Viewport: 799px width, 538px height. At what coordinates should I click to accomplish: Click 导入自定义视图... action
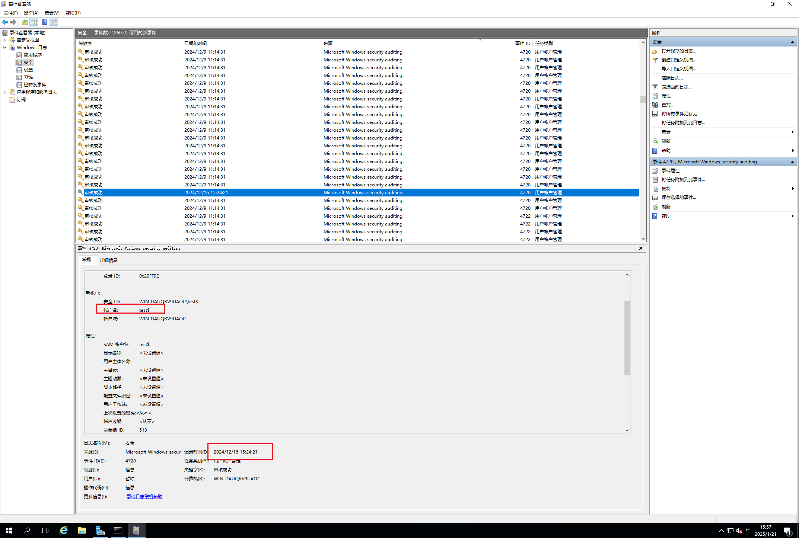pos(679,69)
